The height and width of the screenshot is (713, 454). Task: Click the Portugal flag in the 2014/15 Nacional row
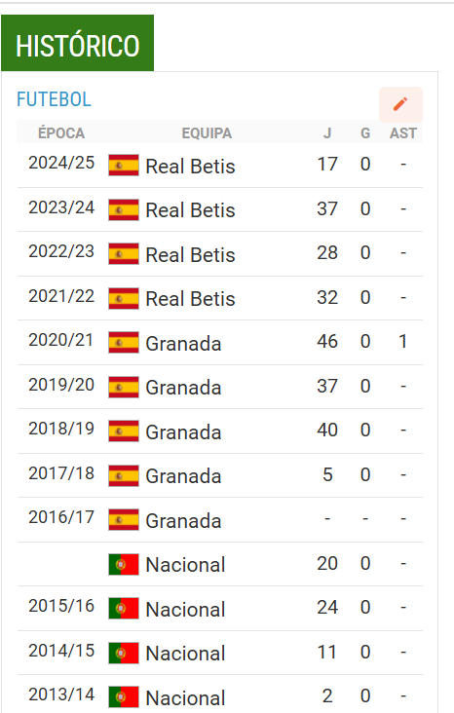click(x=124, y=653)
